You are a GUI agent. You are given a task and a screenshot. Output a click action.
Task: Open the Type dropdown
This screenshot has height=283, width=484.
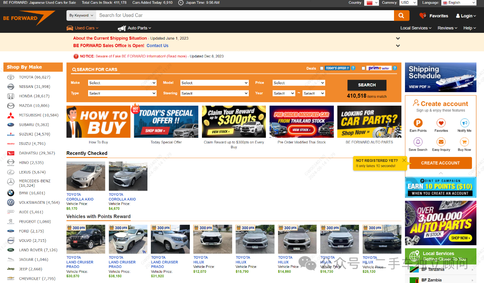coord(122,94)
